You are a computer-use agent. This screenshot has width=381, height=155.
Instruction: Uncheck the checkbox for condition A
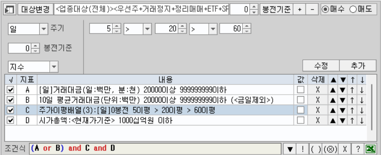pos(10,90)
